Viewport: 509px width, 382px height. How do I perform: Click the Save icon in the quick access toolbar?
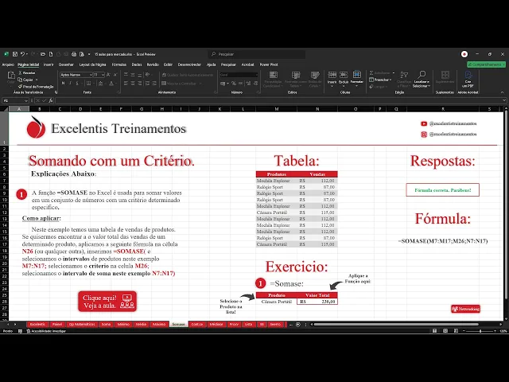pos(15,54)
